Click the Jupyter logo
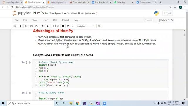Image resolution: width=188 pixels, height=106 pixels. point(22,13)
